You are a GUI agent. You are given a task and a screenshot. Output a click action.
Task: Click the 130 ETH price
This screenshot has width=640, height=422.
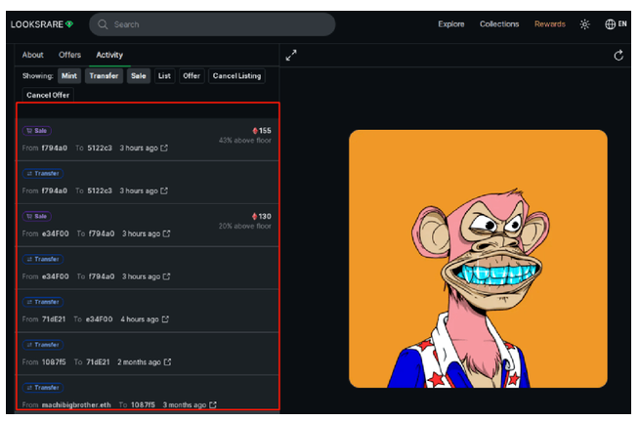pyautogui.click(x=262, y=216)
